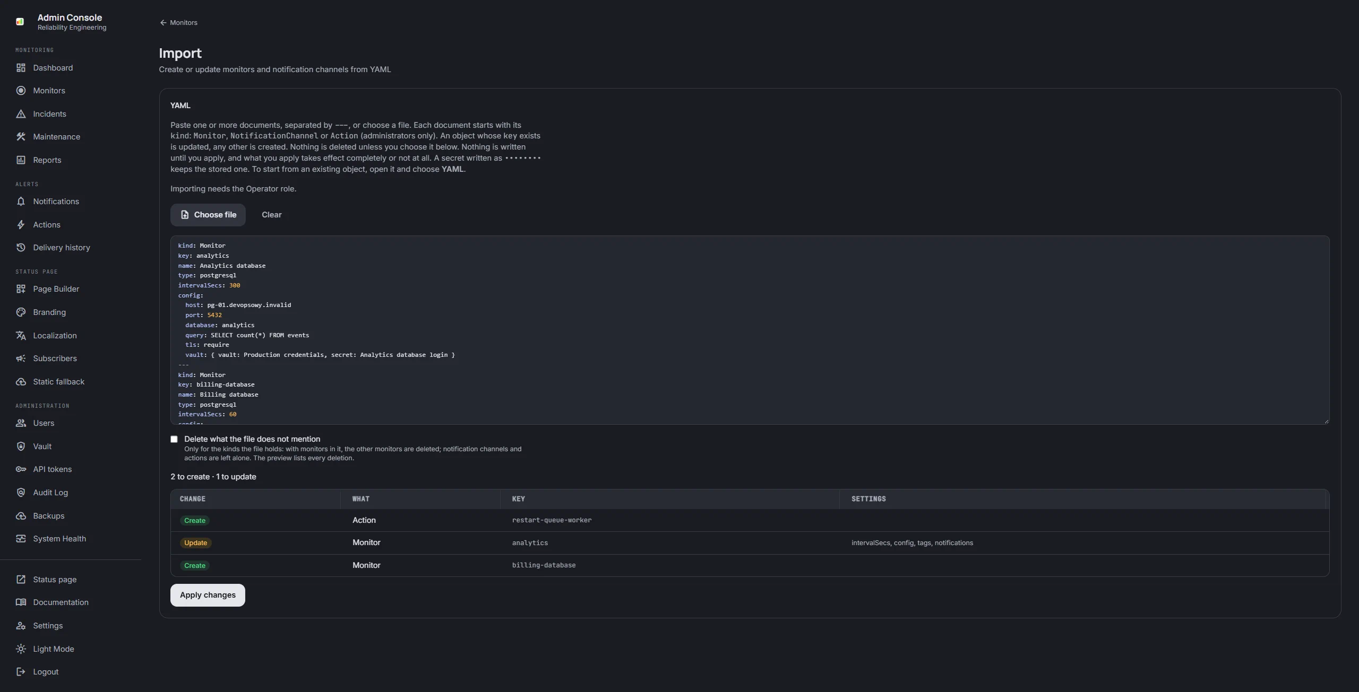Select the restart-queue-worker key cell

[x=552, y=520]
